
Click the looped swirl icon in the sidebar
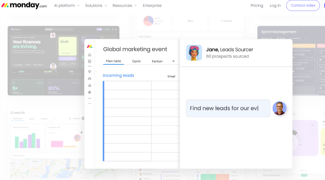90,85
